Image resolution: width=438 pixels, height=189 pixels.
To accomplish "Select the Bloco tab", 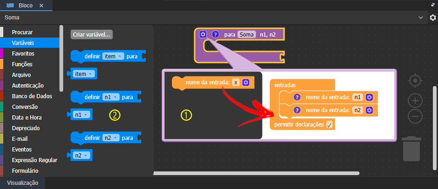I will pyautogui.click(x=26, y=5).
